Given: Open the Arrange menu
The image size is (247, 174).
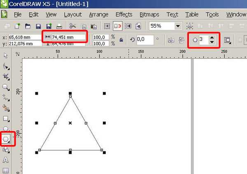Looking at the screenshot, I should (99, 15).
